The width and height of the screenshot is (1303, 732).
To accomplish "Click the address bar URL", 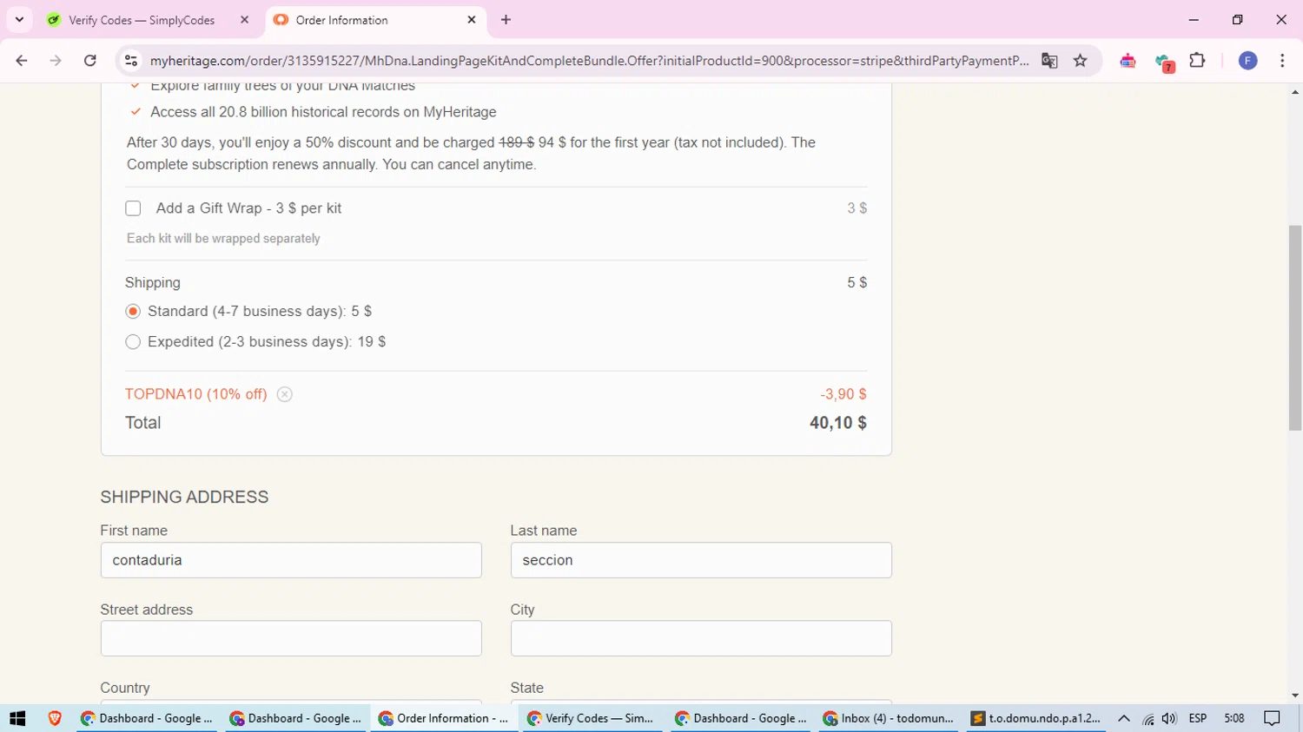I will [x=589, y=61].
